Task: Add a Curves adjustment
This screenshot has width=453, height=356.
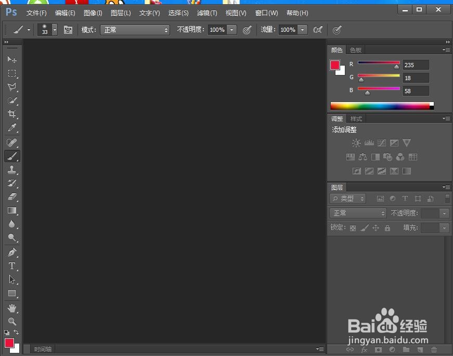Action: click(382, 143)
